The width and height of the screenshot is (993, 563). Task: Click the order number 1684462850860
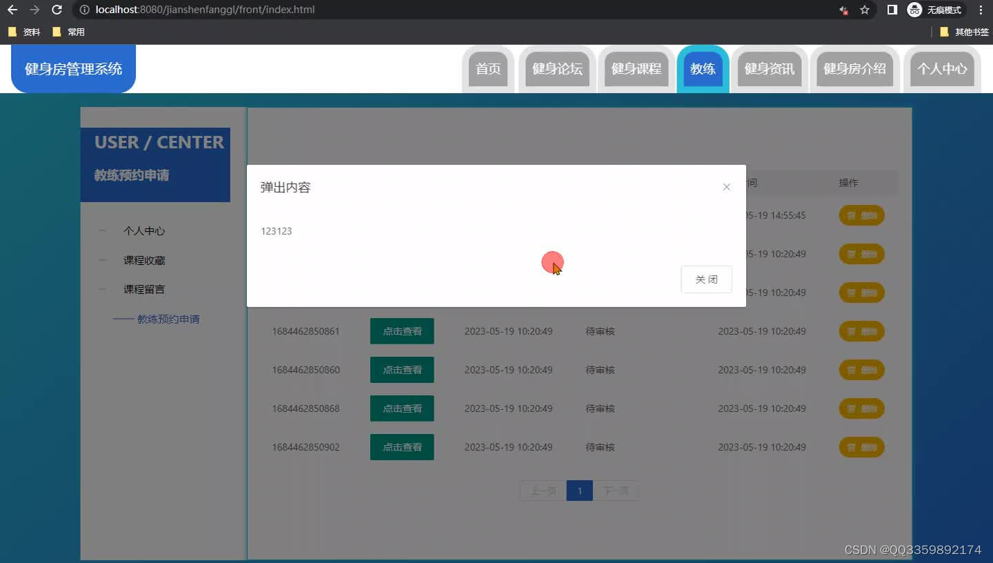[x=306, y=370]
